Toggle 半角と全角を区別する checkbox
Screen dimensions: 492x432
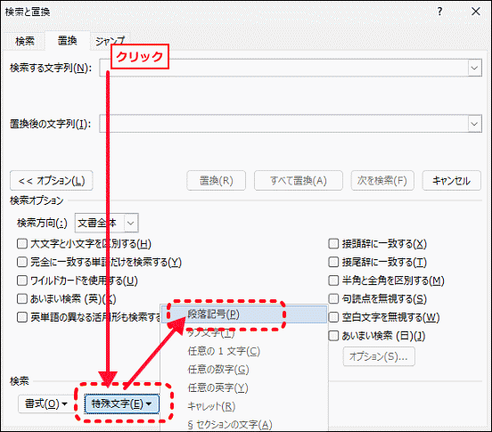point(333,281)
